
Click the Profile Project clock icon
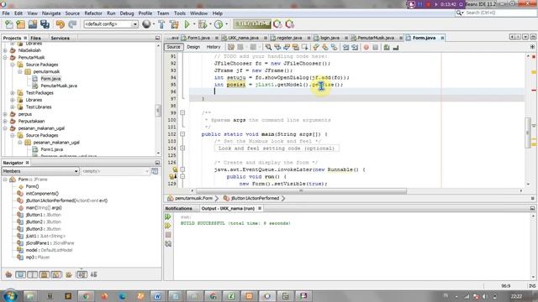pos(219,24)
